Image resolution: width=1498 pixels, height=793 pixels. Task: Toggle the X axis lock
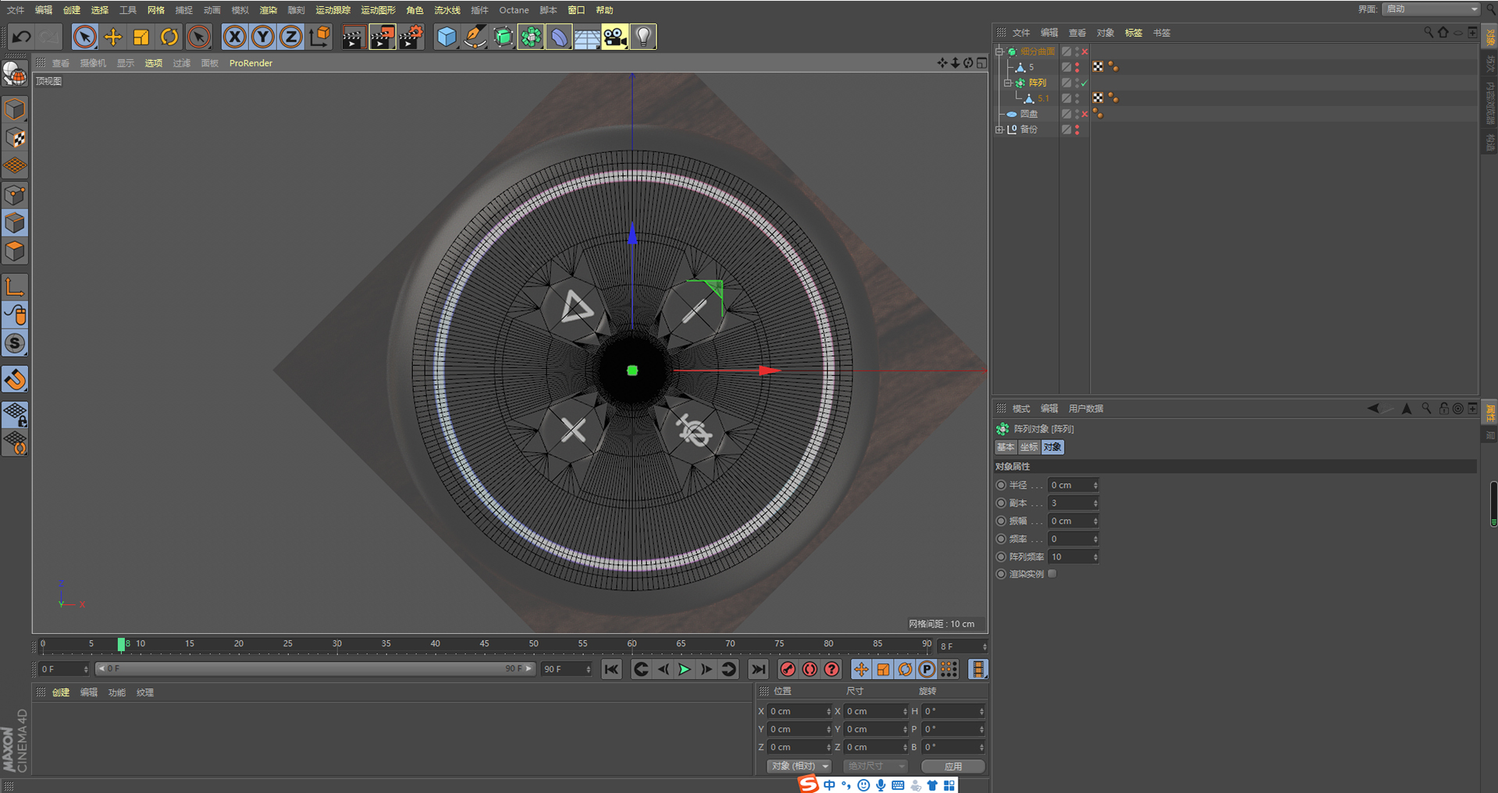click(x=234, y=37)
